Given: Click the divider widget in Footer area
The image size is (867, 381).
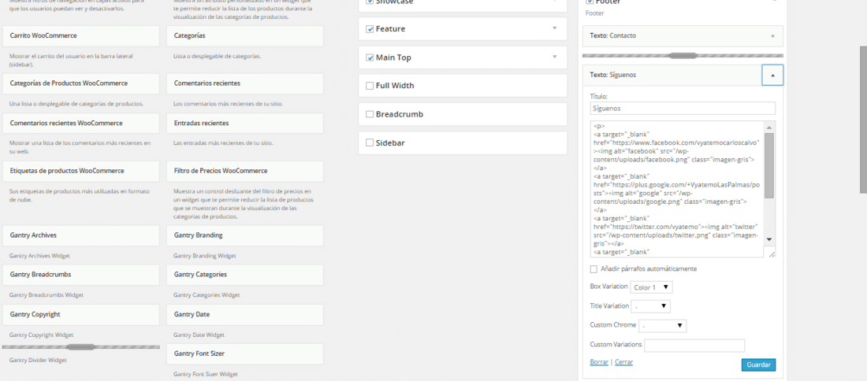Looking at the screenshot, I should point(683,55).
